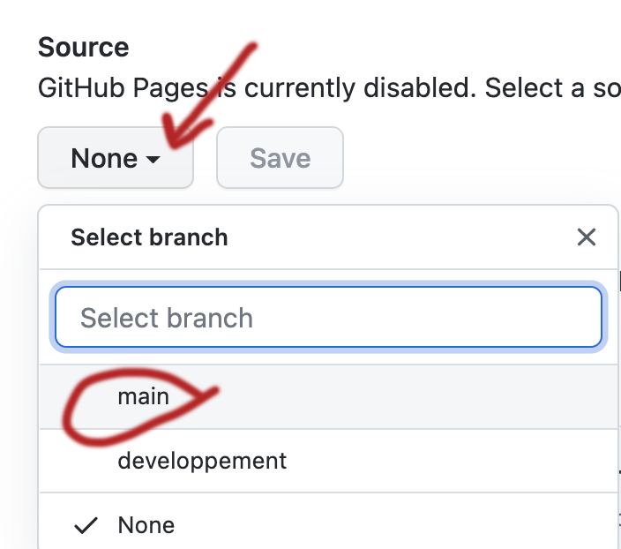This screenshot has height=549, width=621.
Task: Close the Select branch popup
Action: coord(586,237)
